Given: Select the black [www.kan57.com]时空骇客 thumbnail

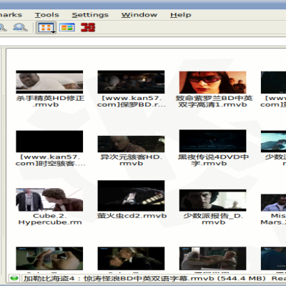Looking at the screenshot, I should click(x=49, y=142).
